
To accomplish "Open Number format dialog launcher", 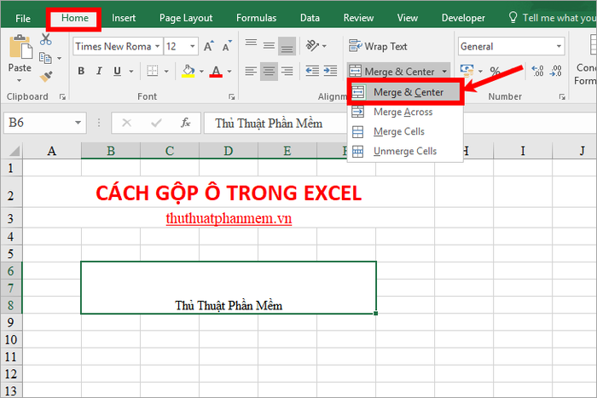I will [x=562, y=97].
